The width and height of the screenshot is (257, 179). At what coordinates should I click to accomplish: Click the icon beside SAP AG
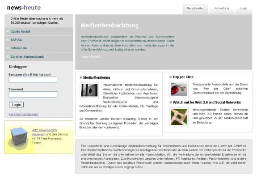(8, 40)
